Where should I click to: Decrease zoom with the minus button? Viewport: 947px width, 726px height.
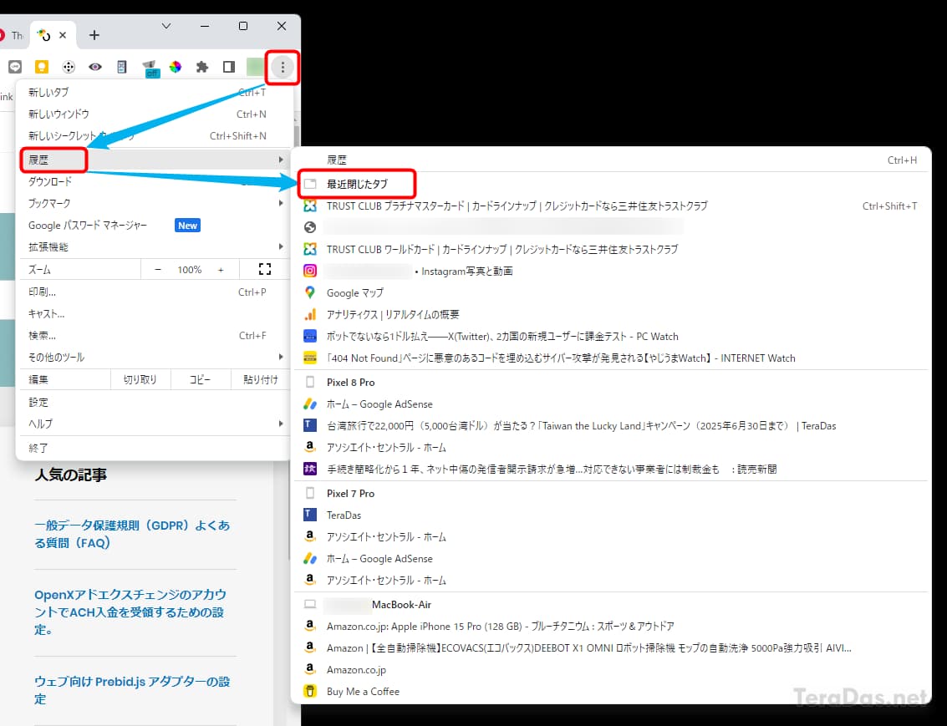point(158,270)
